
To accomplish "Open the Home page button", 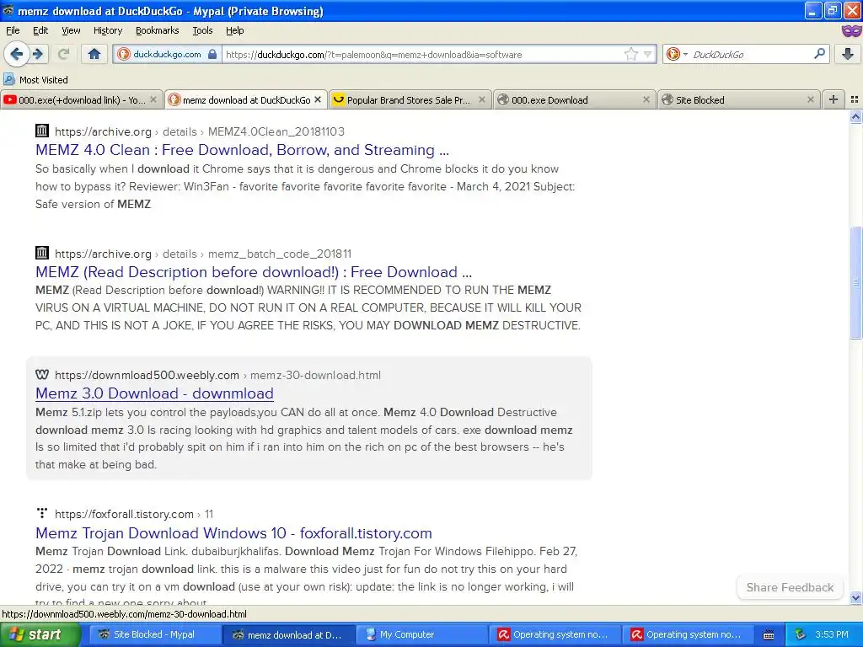I will point(94,54).
